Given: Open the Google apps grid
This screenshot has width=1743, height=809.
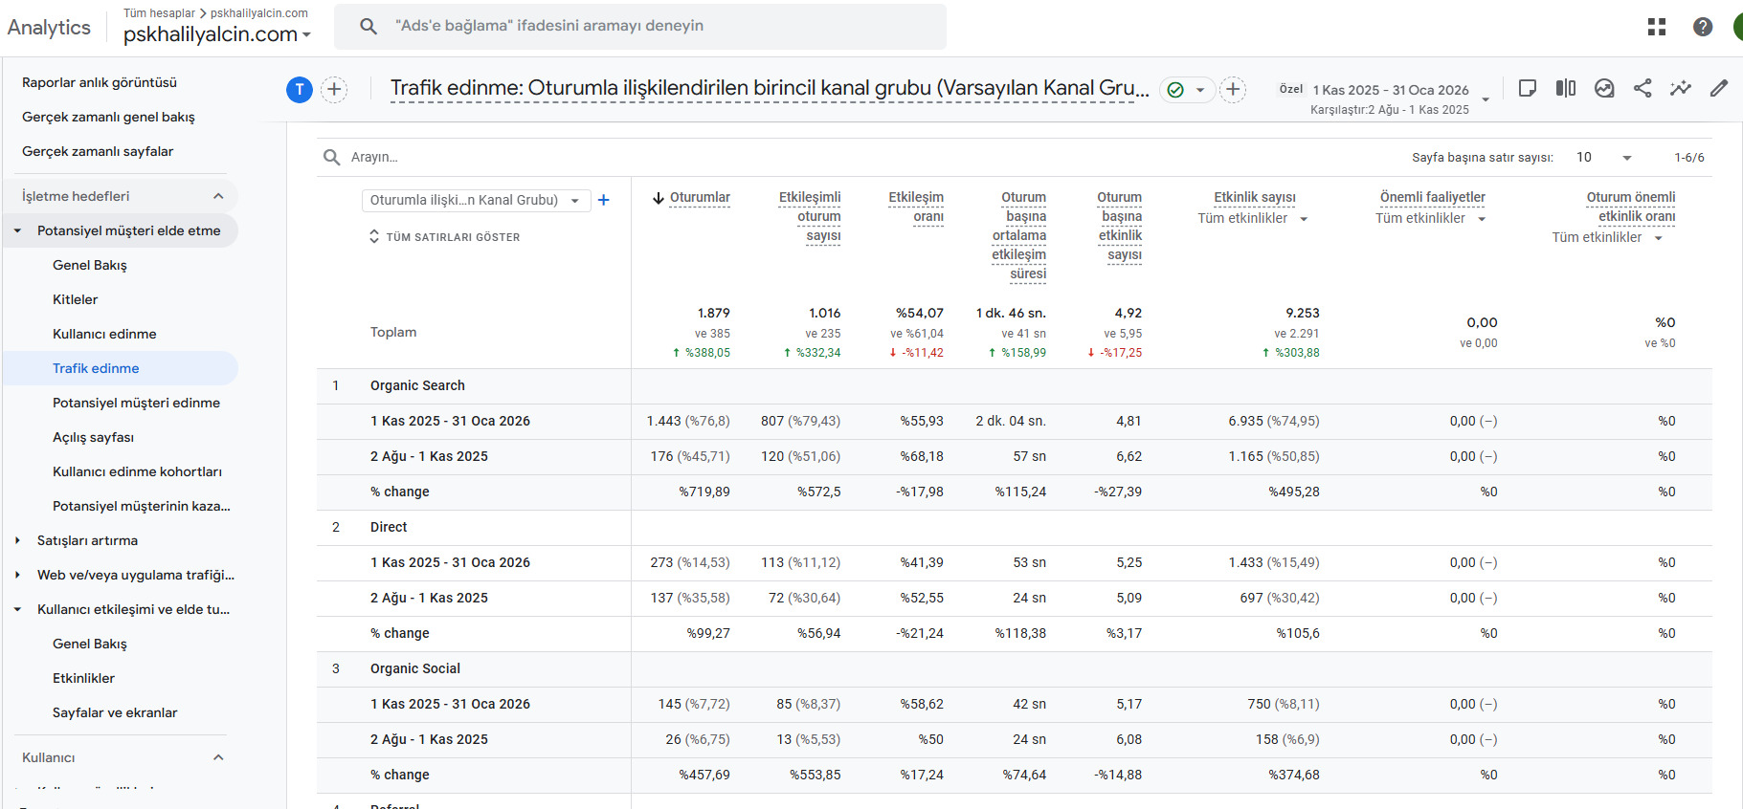Looking at the screenshot, I should pyautogui.click(x=1657, y=27).
